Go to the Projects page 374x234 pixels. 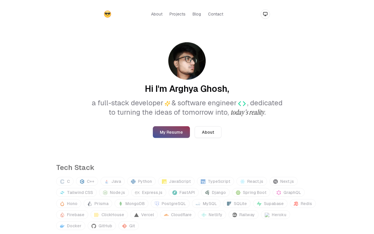click(177, 14)
